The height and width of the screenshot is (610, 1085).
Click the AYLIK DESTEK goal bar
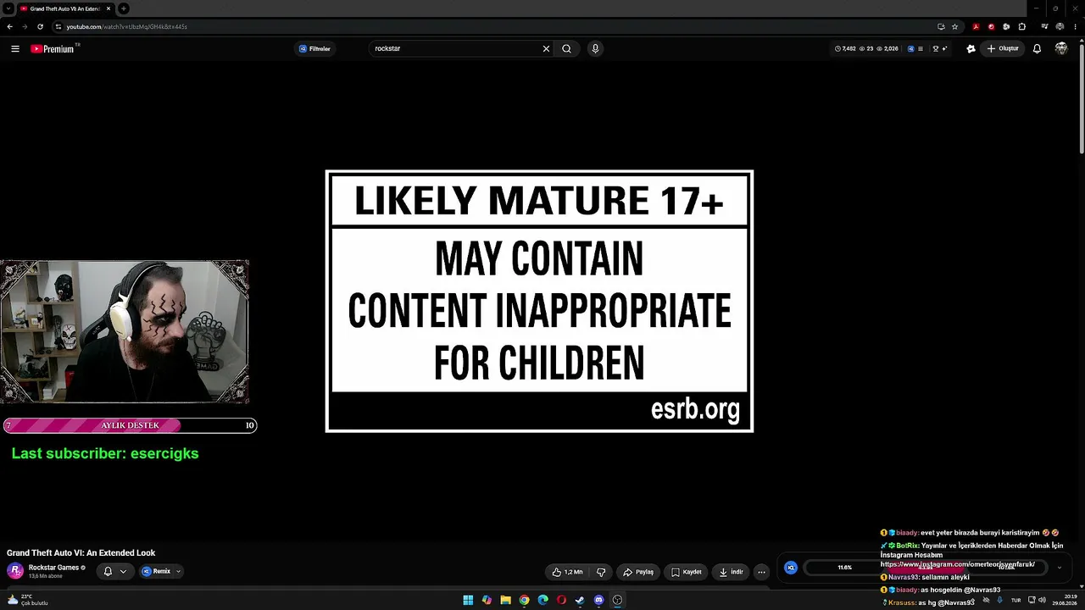[x=130, y=425]
